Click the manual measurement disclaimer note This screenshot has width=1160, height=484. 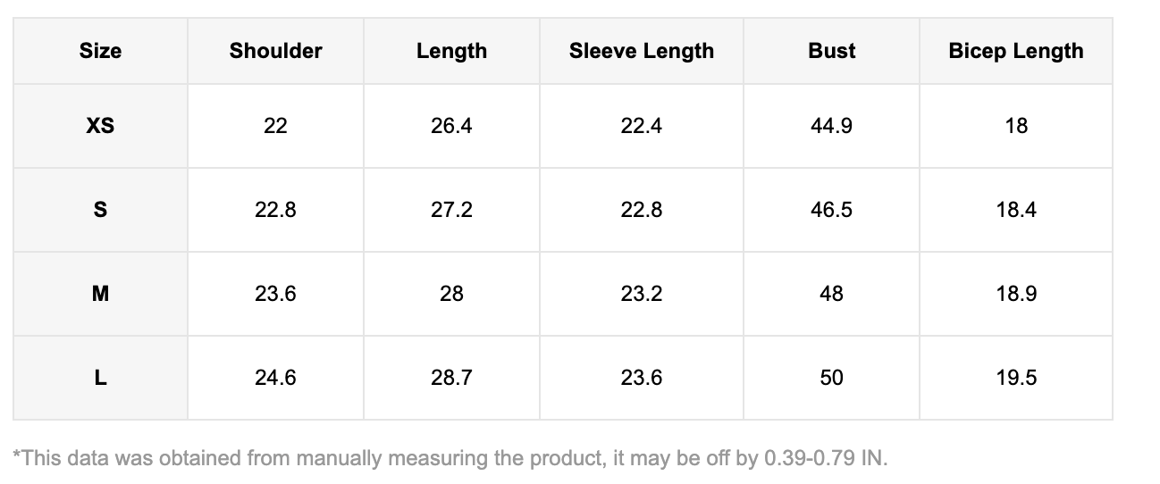[450, 459]
